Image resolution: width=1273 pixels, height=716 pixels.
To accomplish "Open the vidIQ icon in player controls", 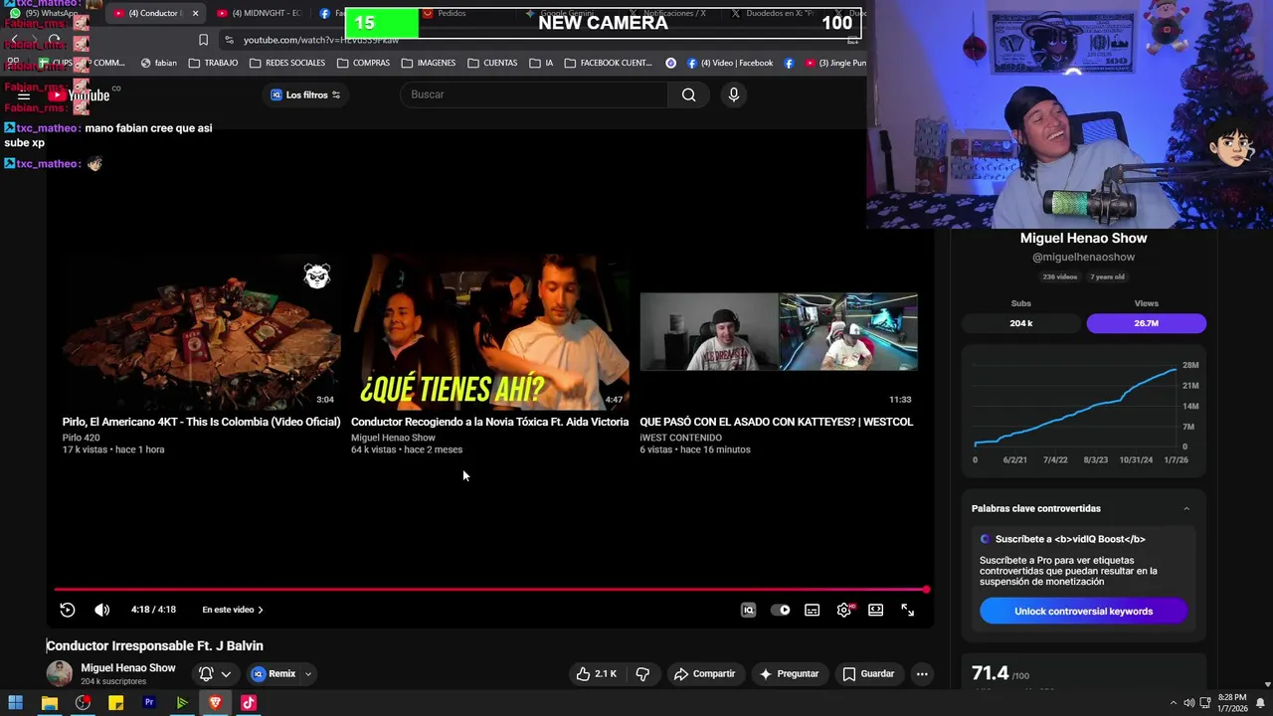I will tap(748, 610).
